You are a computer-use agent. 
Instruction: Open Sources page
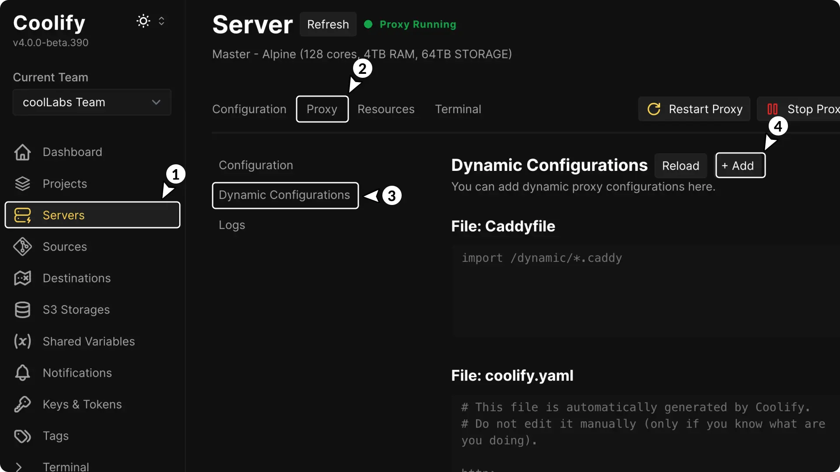[65, 246]
